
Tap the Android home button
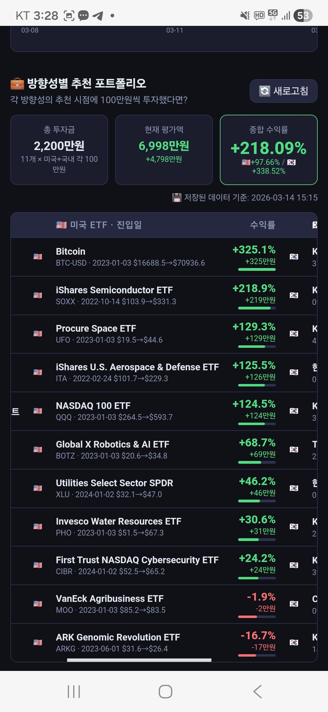click(166, 692)
